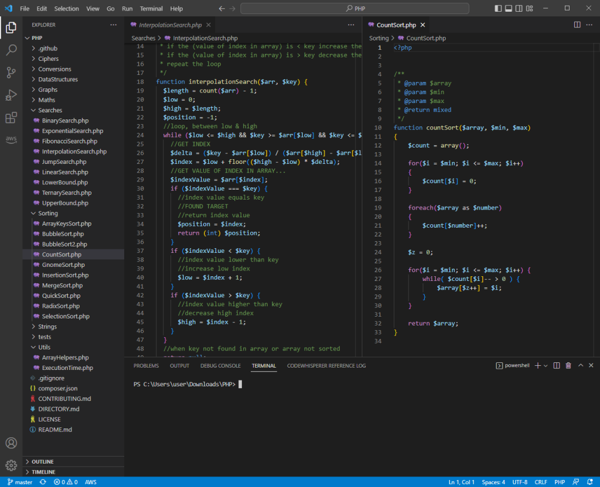This screenshot has height=487, width=600.
Task: Open the Accounts menu icon
Action: (11, 443)
